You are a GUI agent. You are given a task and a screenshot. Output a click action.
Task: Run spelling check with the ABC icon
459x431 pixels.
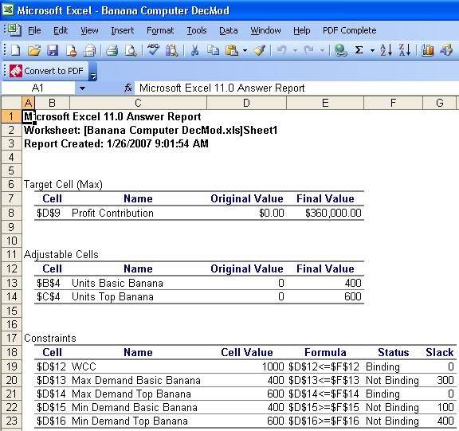pyautogui.click(x=153, y=49)
